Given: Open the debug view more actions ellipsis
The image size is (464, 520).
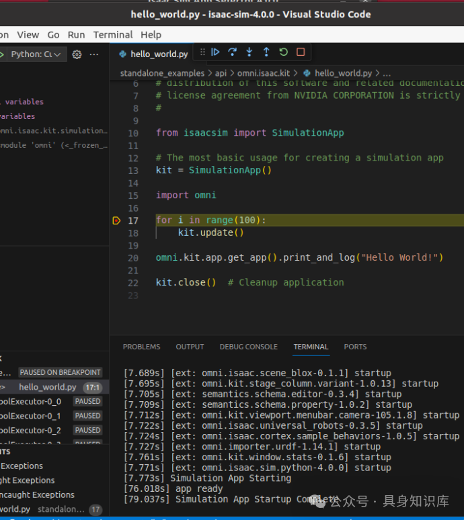Looking at the screenshot, I should click(x=94, y=54).
